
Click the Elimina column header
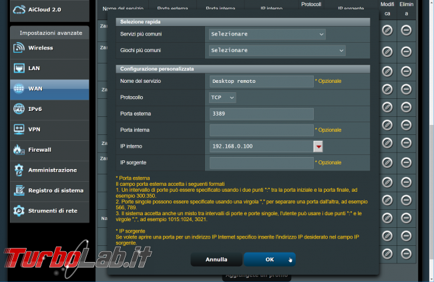coord(407,9)
